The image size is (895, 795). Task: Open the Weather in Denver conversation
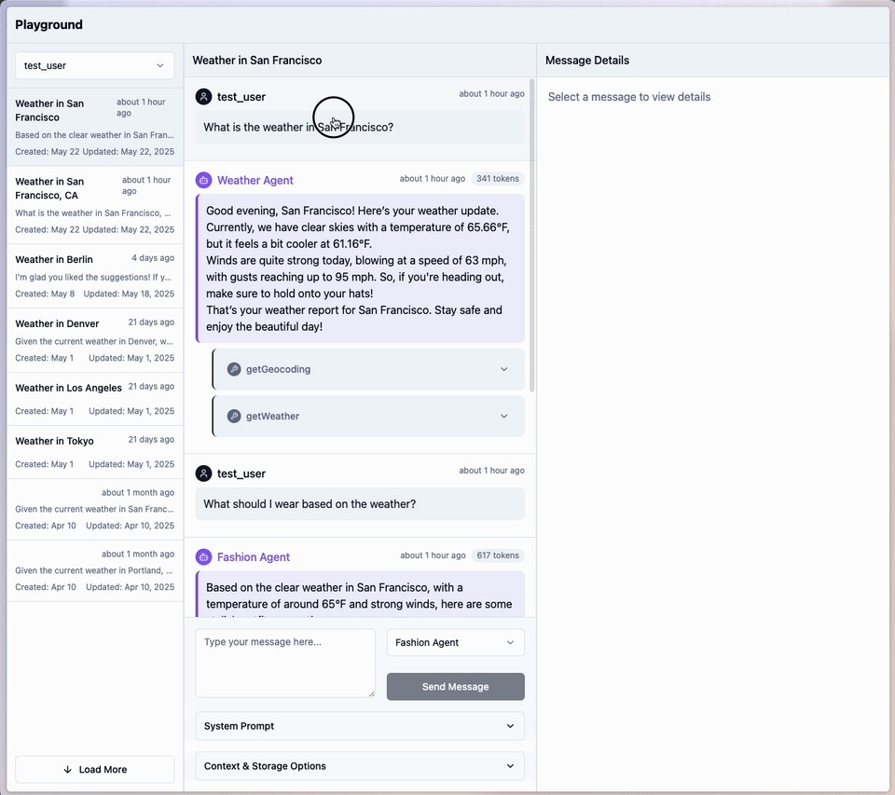pyautogui.click(x=95, y=341)
